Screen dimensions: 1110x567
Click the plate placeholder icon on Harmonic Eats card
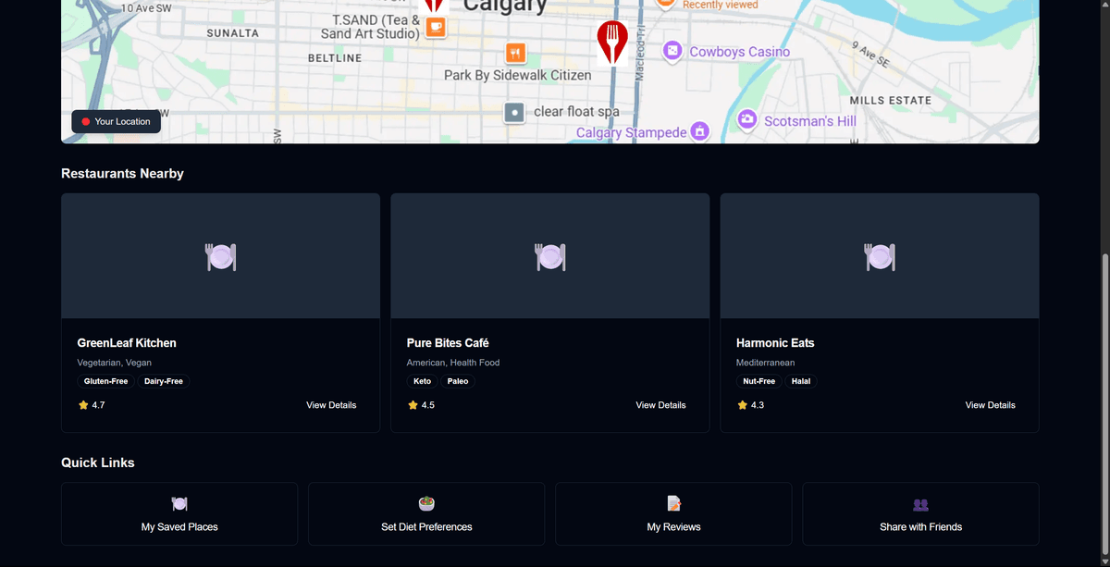(879, 255)
